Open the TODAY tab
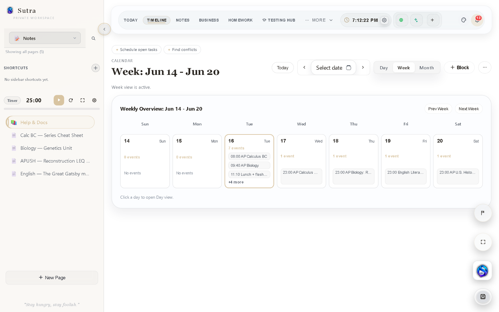 (x=130, y=20)
